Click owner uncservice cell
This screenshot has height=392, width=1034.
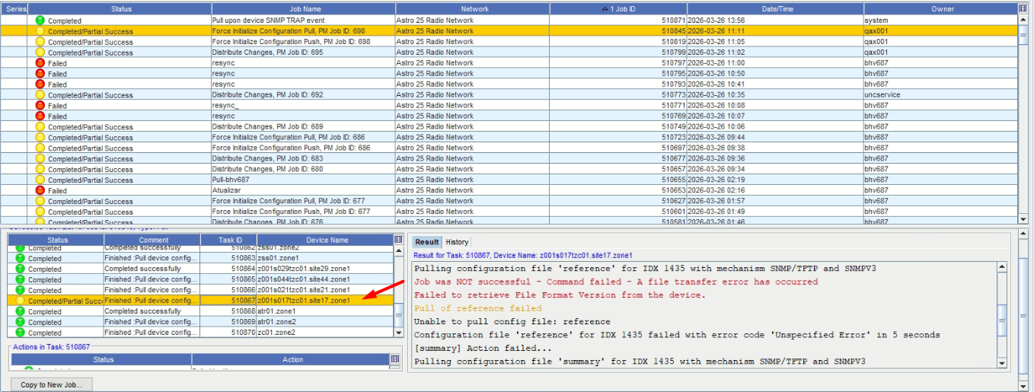tap(941, 95)
